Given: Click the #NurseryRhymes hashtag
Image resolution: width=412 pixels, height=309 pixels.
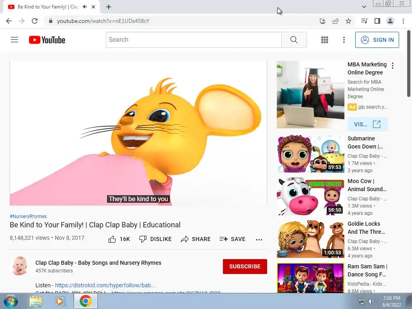Looking at the screenshot, I should [28, 216].
